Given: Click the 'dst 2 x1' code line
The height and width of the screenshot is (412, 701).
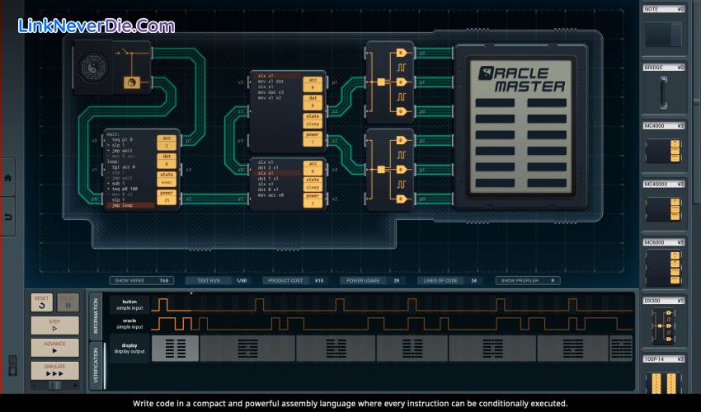Looking at the screenshot, I should [268, 167].
